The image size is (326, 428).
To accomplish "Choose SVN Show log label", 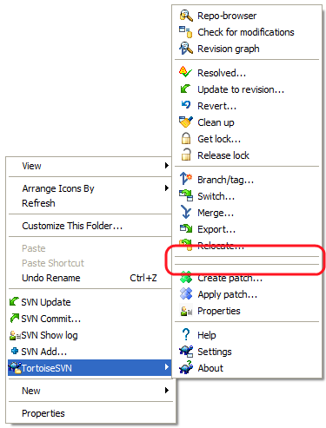I will point(50,335).
